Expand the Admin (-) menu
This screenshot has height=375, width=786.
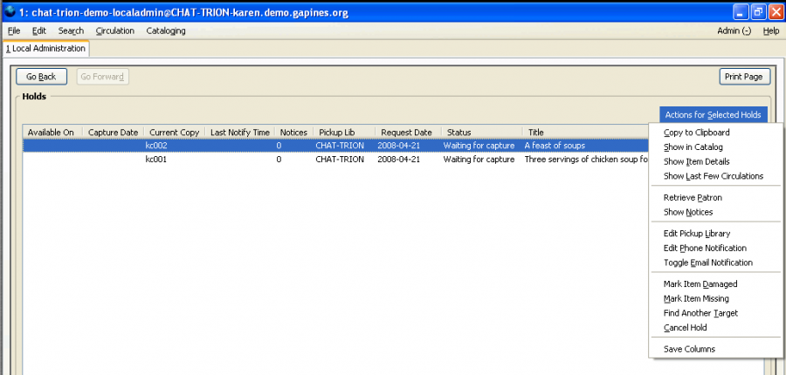point(734,31)
